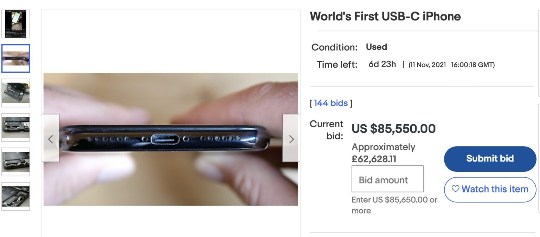Click the Used condition value
This screenshot has height=237, width=540.
[x=376, y=47]
